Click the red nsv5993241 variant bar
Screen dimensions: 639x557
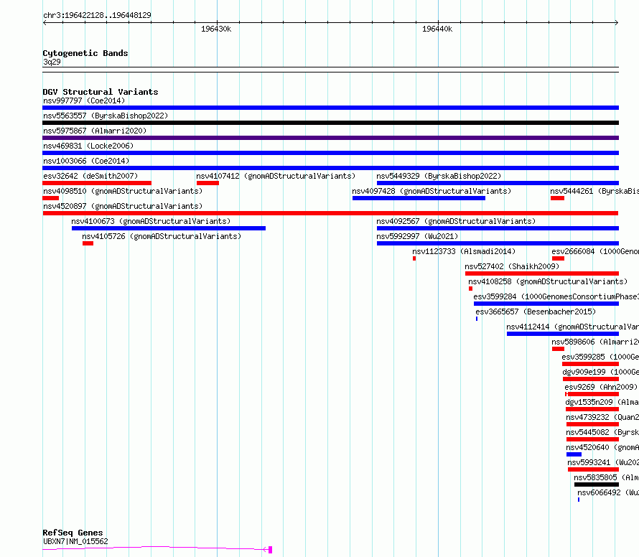594,469
